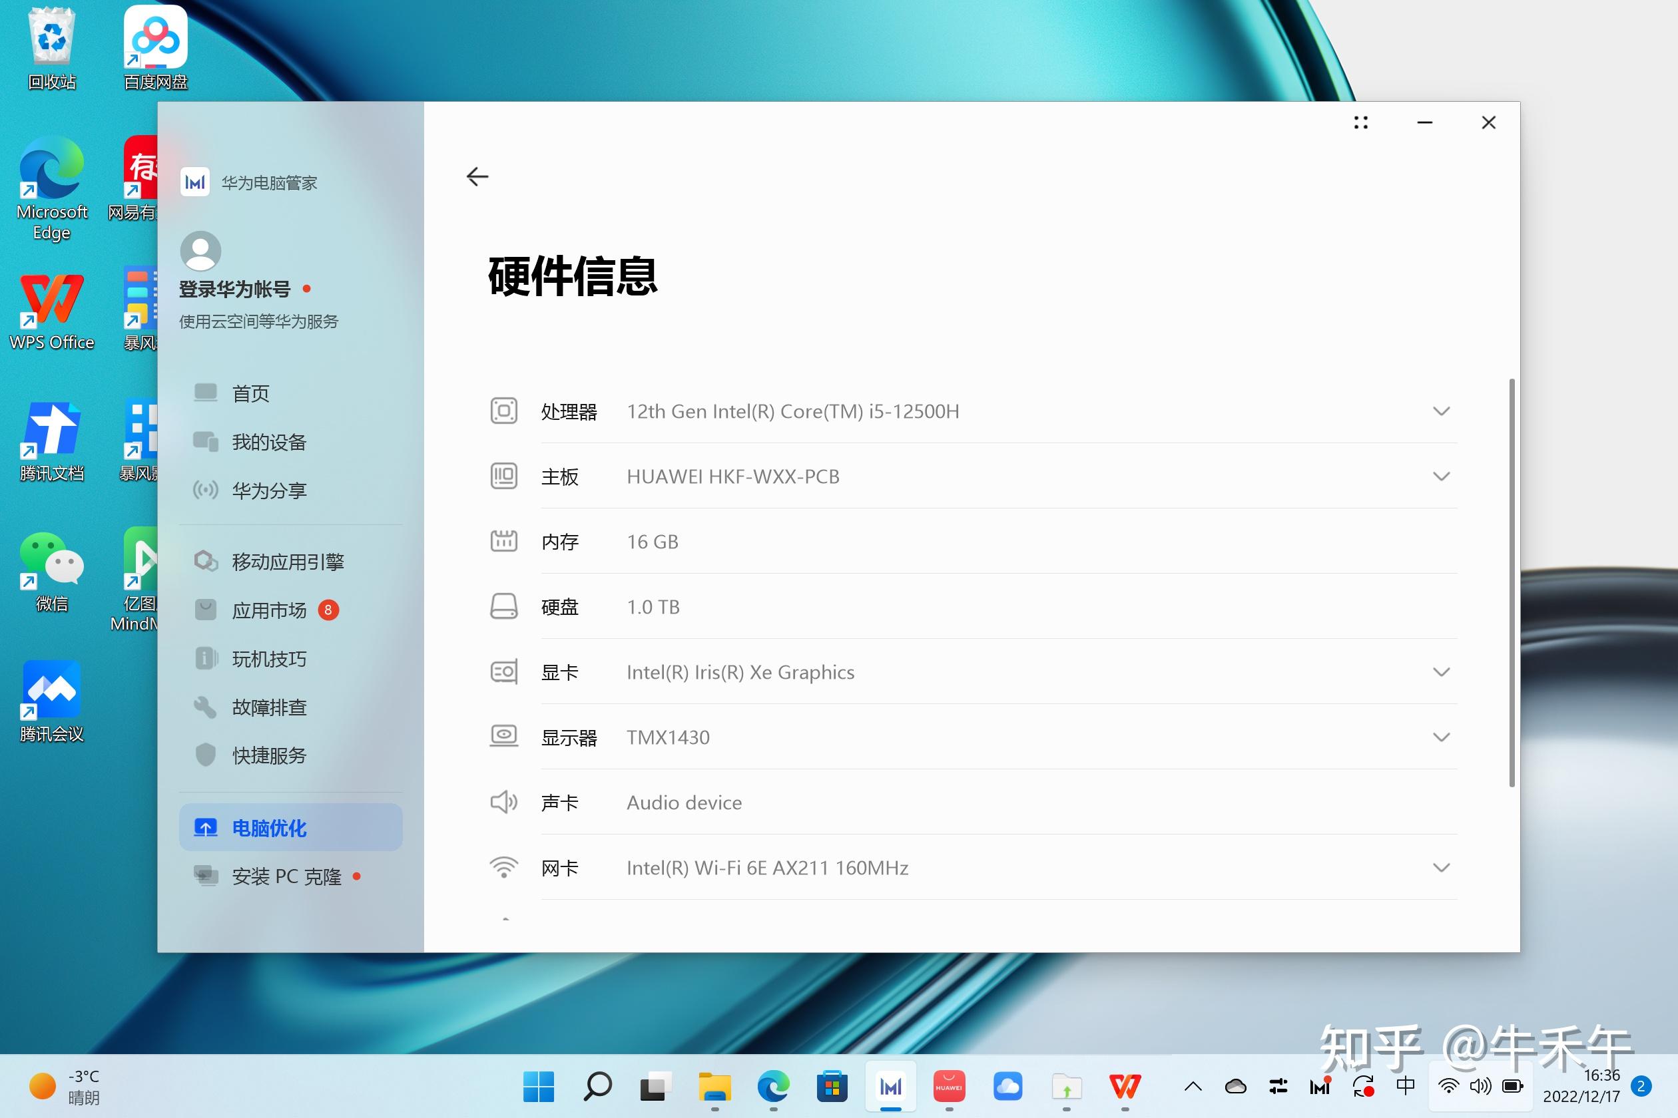
Task: Select 电脑优化 in sidebar
Action: coord(290,827)
